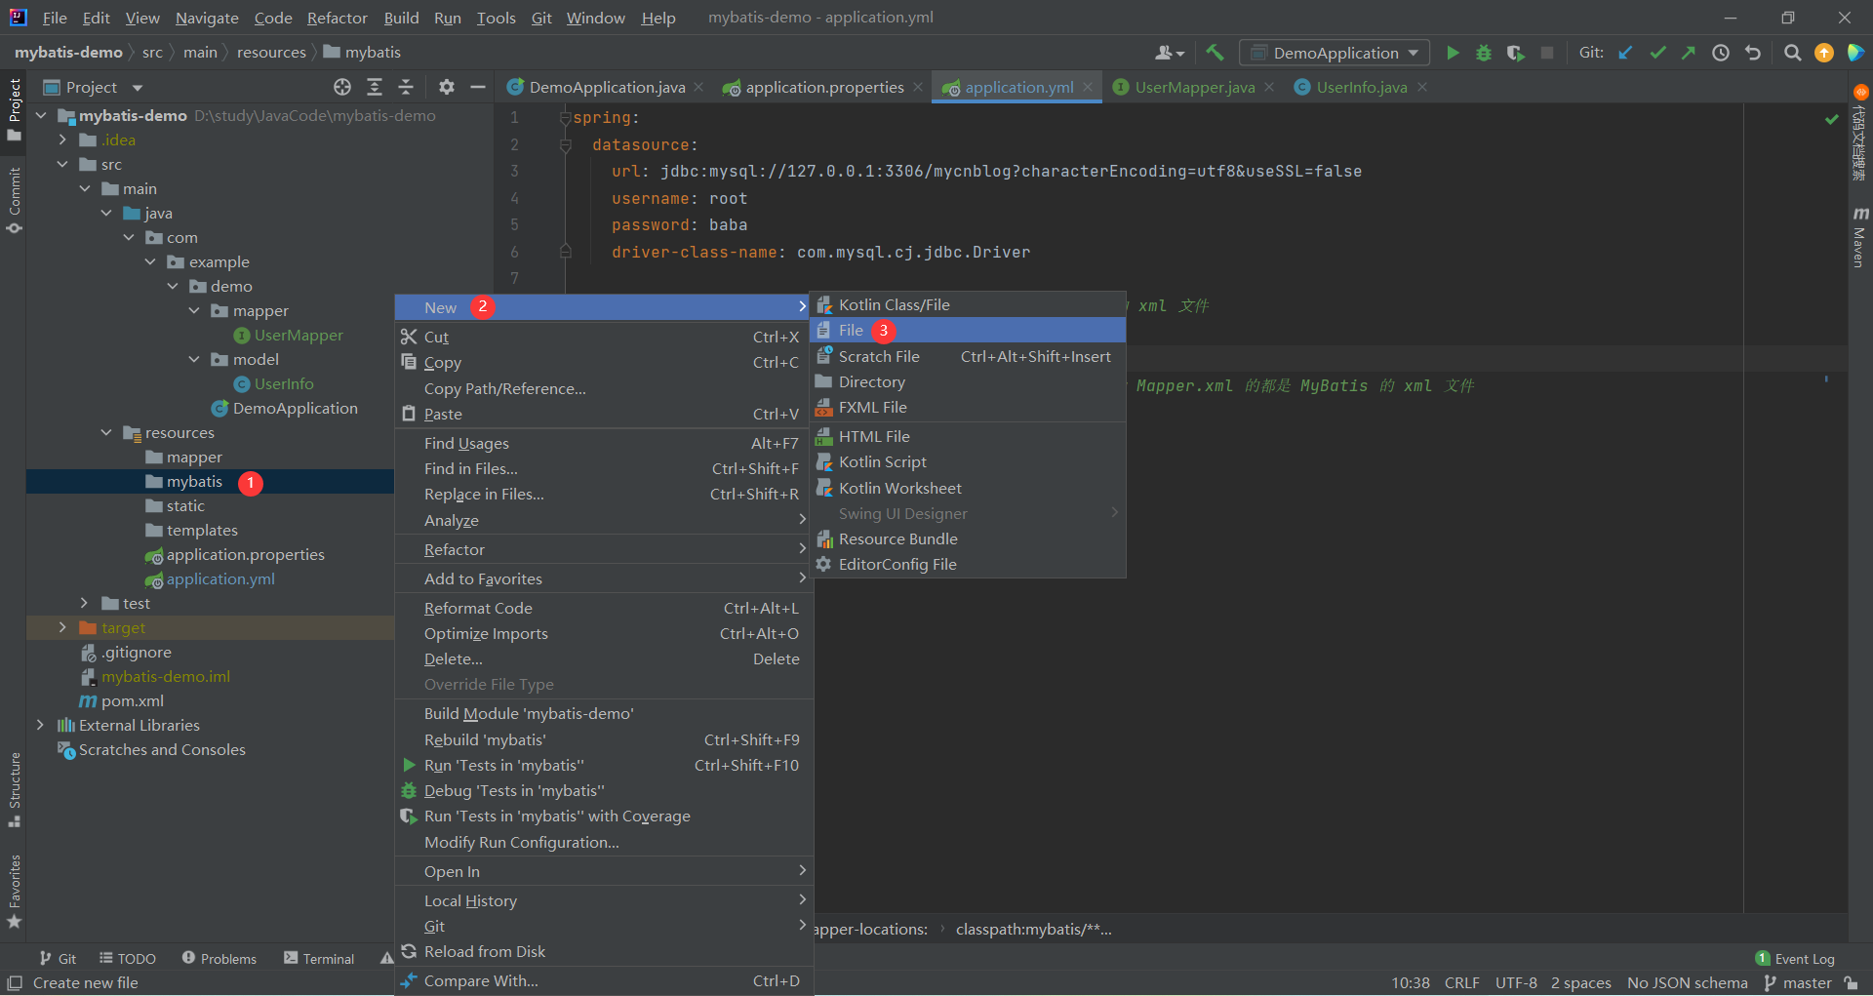1873x996 pixels.
Task: Open the Structure tool window
Action: coord(14,789)
